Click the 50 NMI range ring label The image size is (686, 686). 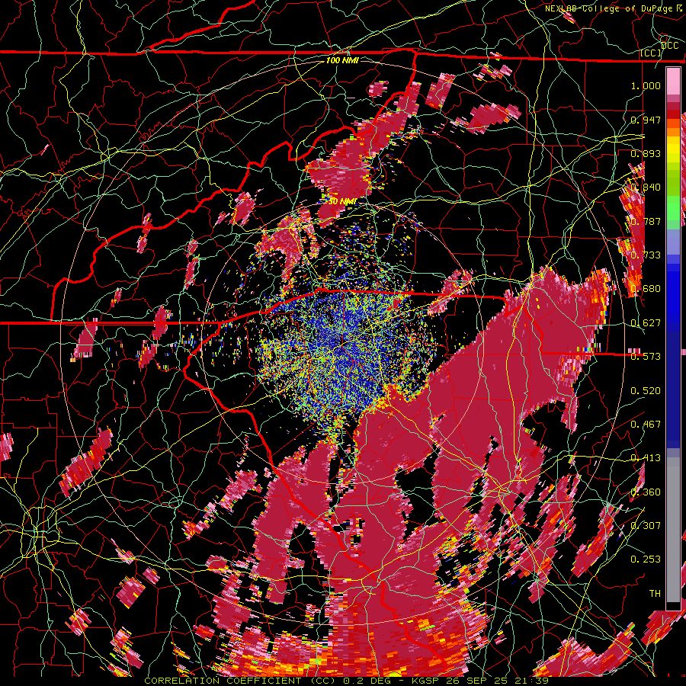342,201
